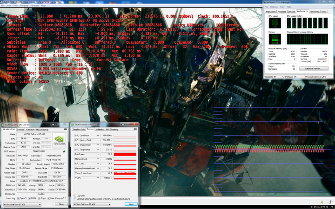Open the Play menu in Media Player Classic
Screen dimensions: 335x209
pyautogui.click(x=15, y=6)
